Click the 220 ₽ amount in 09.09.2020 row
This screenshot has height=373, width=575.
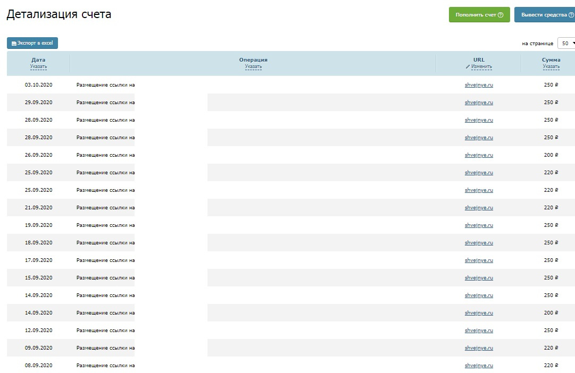click(x=551, y=347)
